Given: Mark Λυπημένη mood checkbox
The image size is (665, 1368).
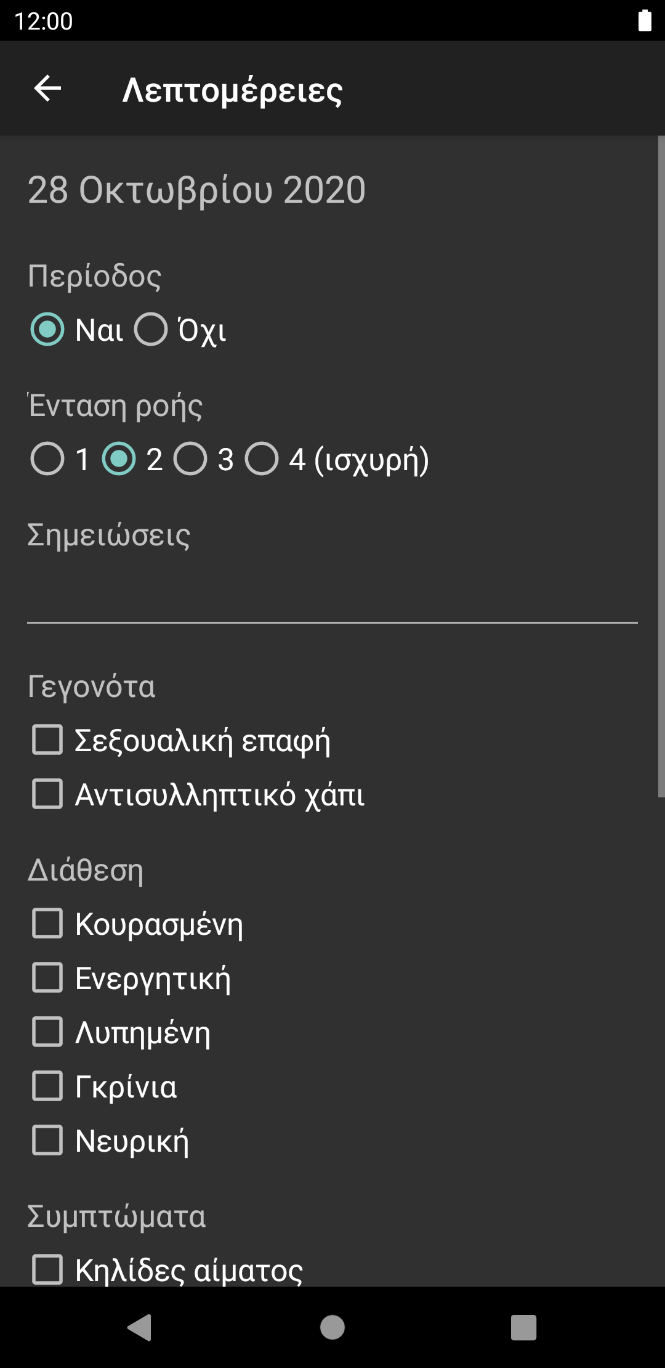Looking at the screenshot, I should click(47, 1032).
